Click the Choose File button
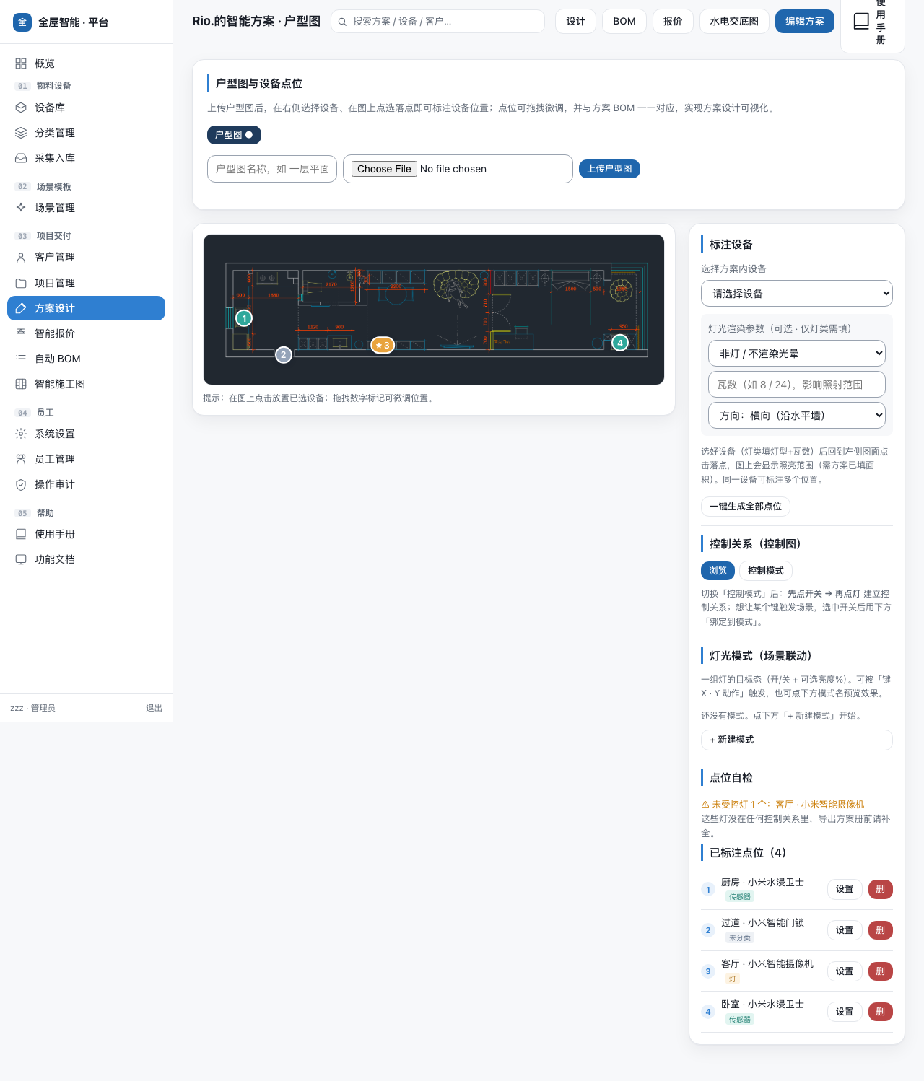 [x=384, y=169]
